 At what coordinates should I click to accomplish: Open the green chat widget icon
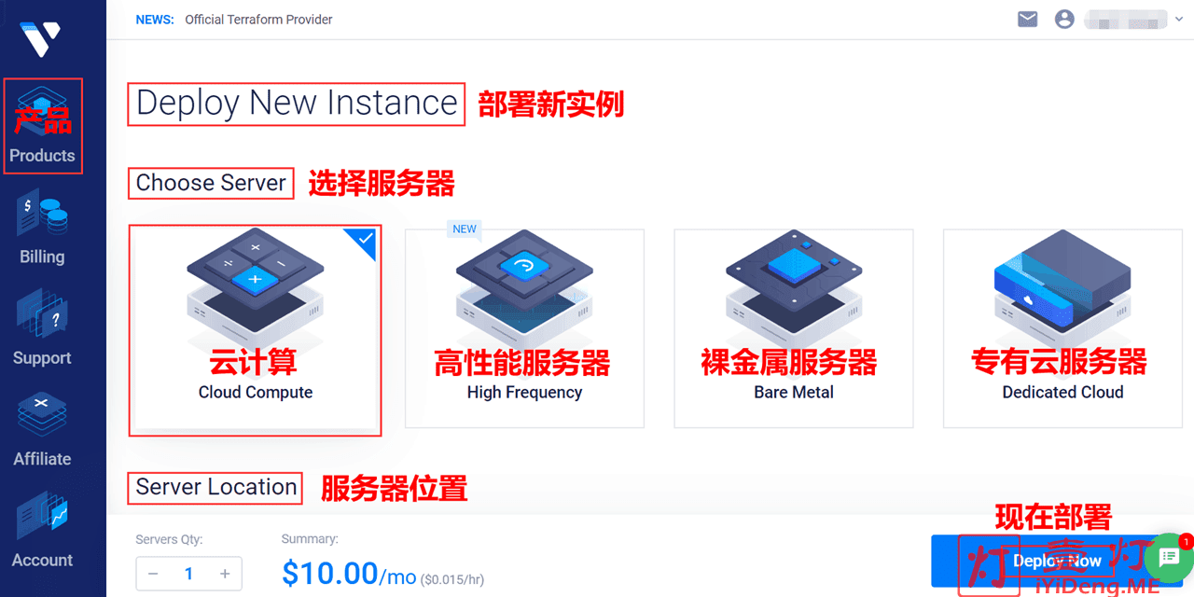(x=1169, y=558)
